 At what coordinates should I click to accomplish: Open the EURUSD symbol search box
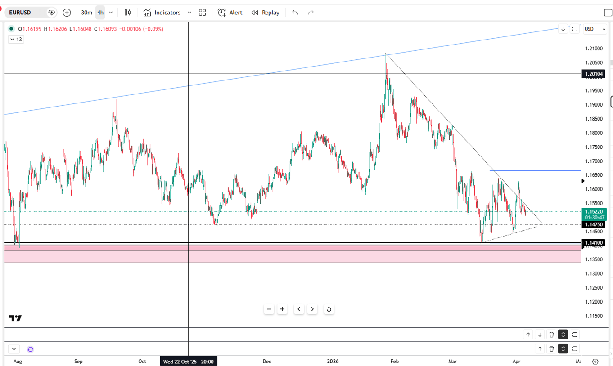(23, 13)
